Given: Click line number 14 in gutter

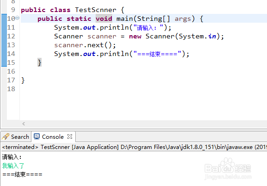Looking at the screenshot, I should [x=11, y=54].
